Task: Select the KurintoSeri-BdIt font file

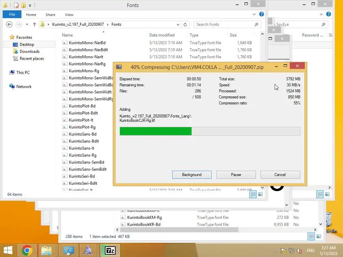Action: [x=83, y=183]
